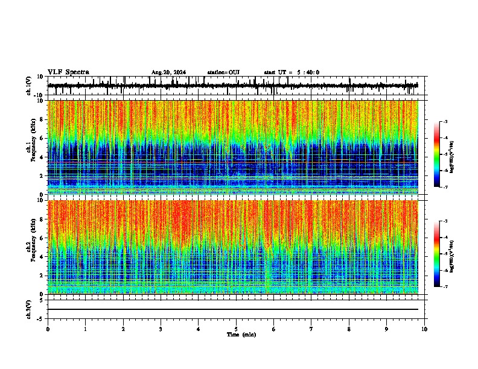Click the ch.2 spectrogram color bar
The height and width of the screenshot is (369, 478).
(437, 254)
